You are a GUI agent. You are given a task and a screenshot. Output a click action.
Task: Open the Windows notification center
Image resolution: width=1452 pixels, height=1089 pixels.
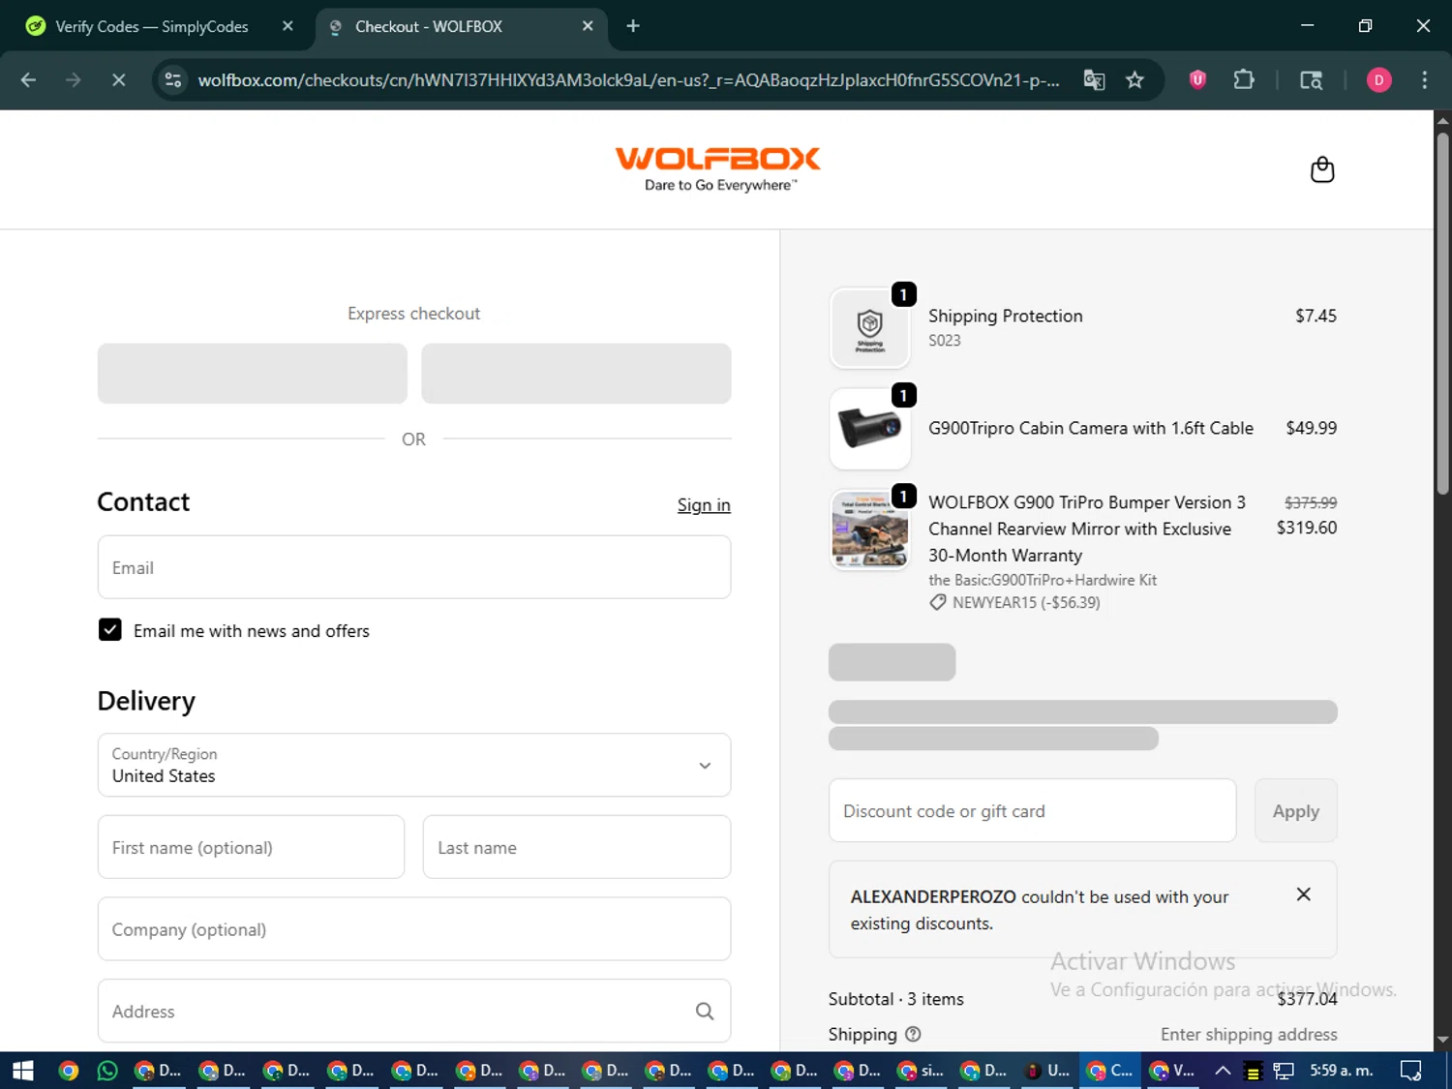(1410, 1071)
